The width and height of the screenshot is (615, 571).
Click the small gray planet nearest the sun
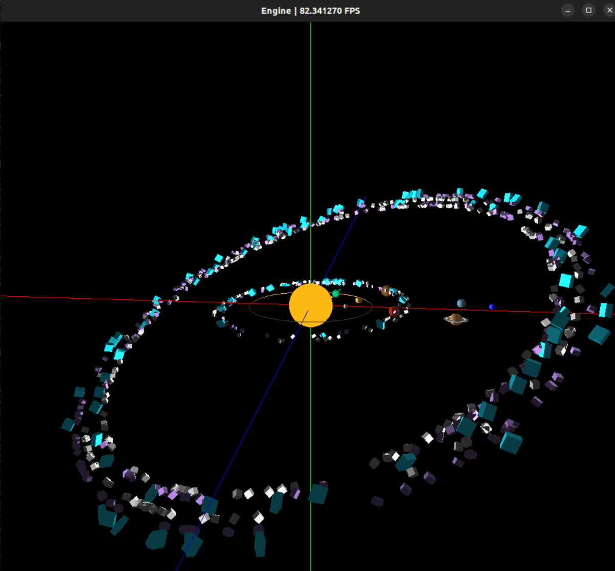coord(346,307)
